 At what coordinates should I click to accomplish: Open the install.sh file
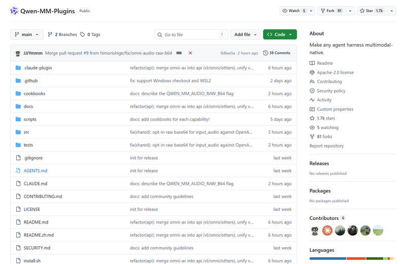pos(32,260)
